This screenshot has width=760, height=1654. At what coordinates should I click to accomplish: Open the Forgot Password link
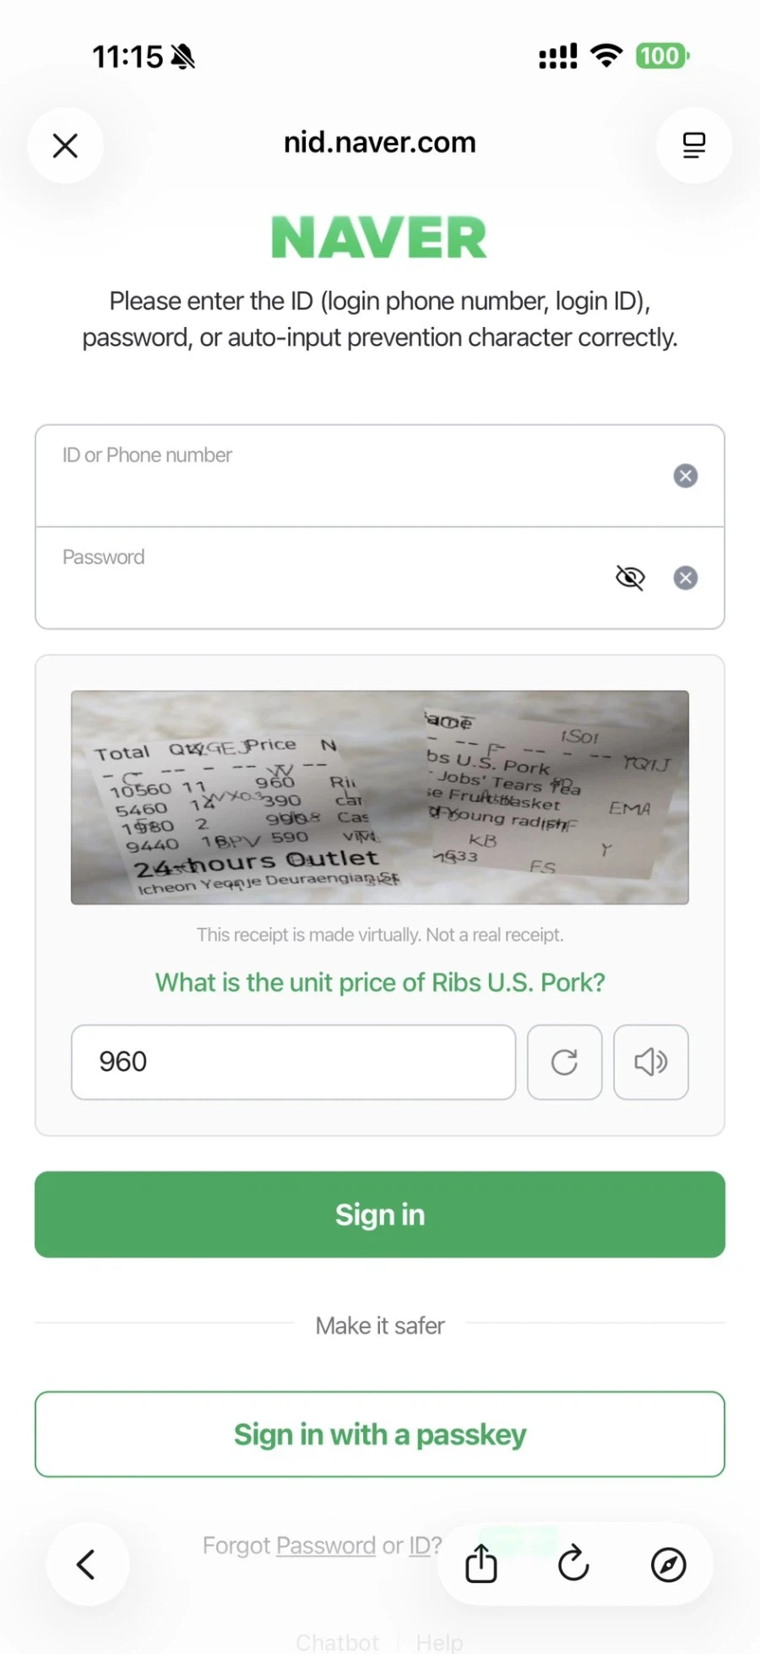pos(326,1546)
